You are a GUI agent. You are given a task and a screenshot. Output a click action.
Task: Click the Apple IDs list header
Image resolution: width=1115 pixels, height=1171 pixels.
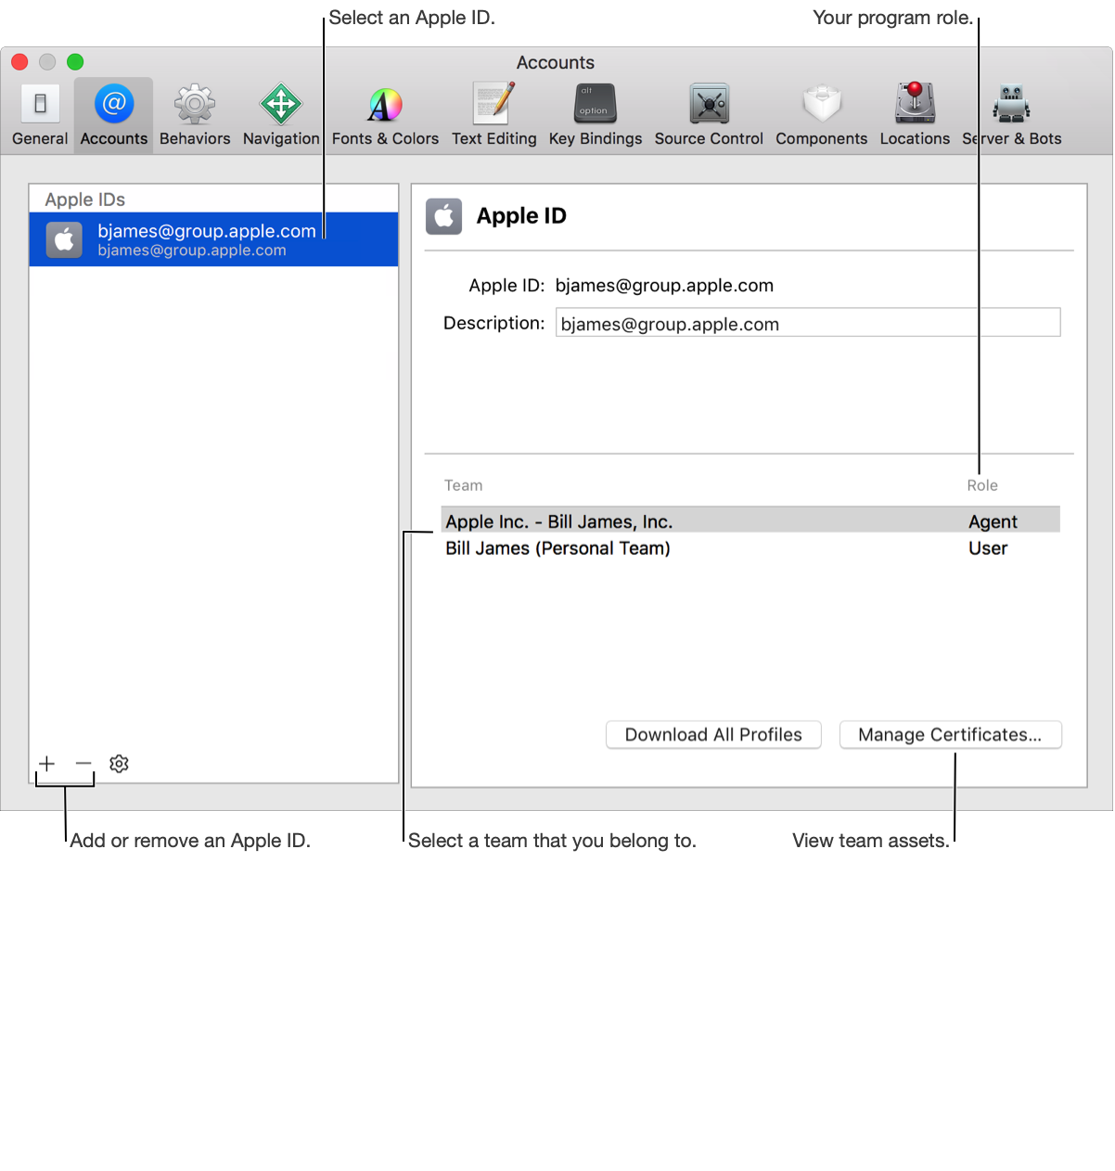coord(84,199)
